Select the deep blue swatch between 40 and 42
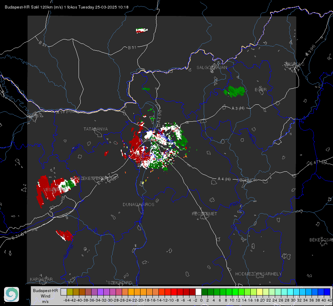 click(x=327, y=292)
